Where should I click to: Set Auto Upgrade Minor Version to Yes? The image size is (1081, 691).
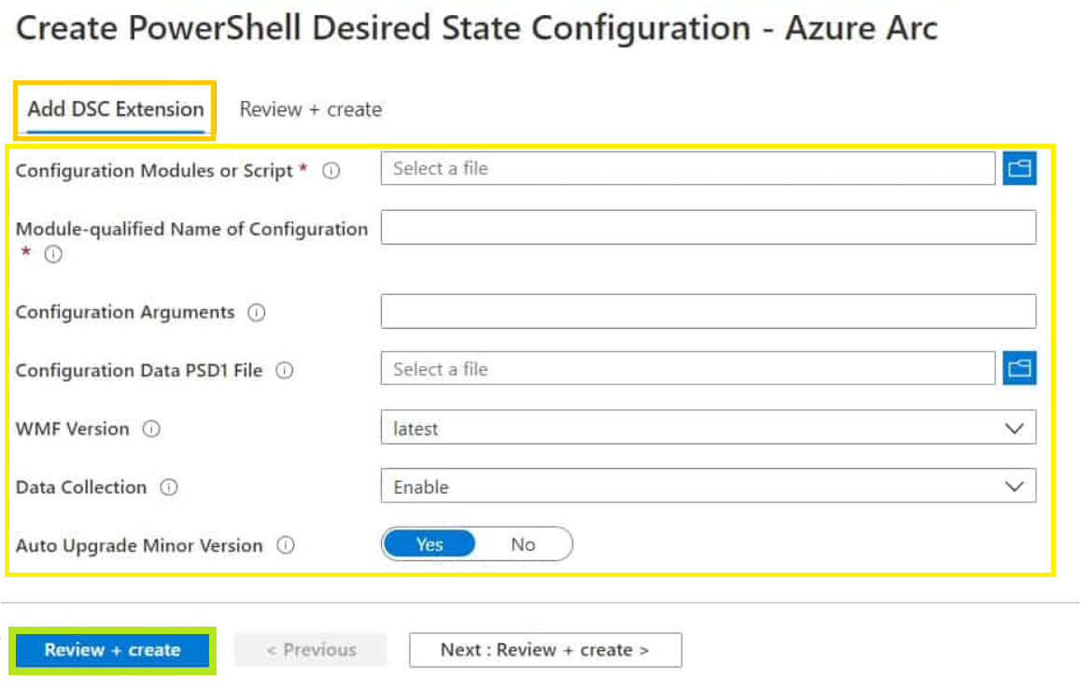(428, 544)
